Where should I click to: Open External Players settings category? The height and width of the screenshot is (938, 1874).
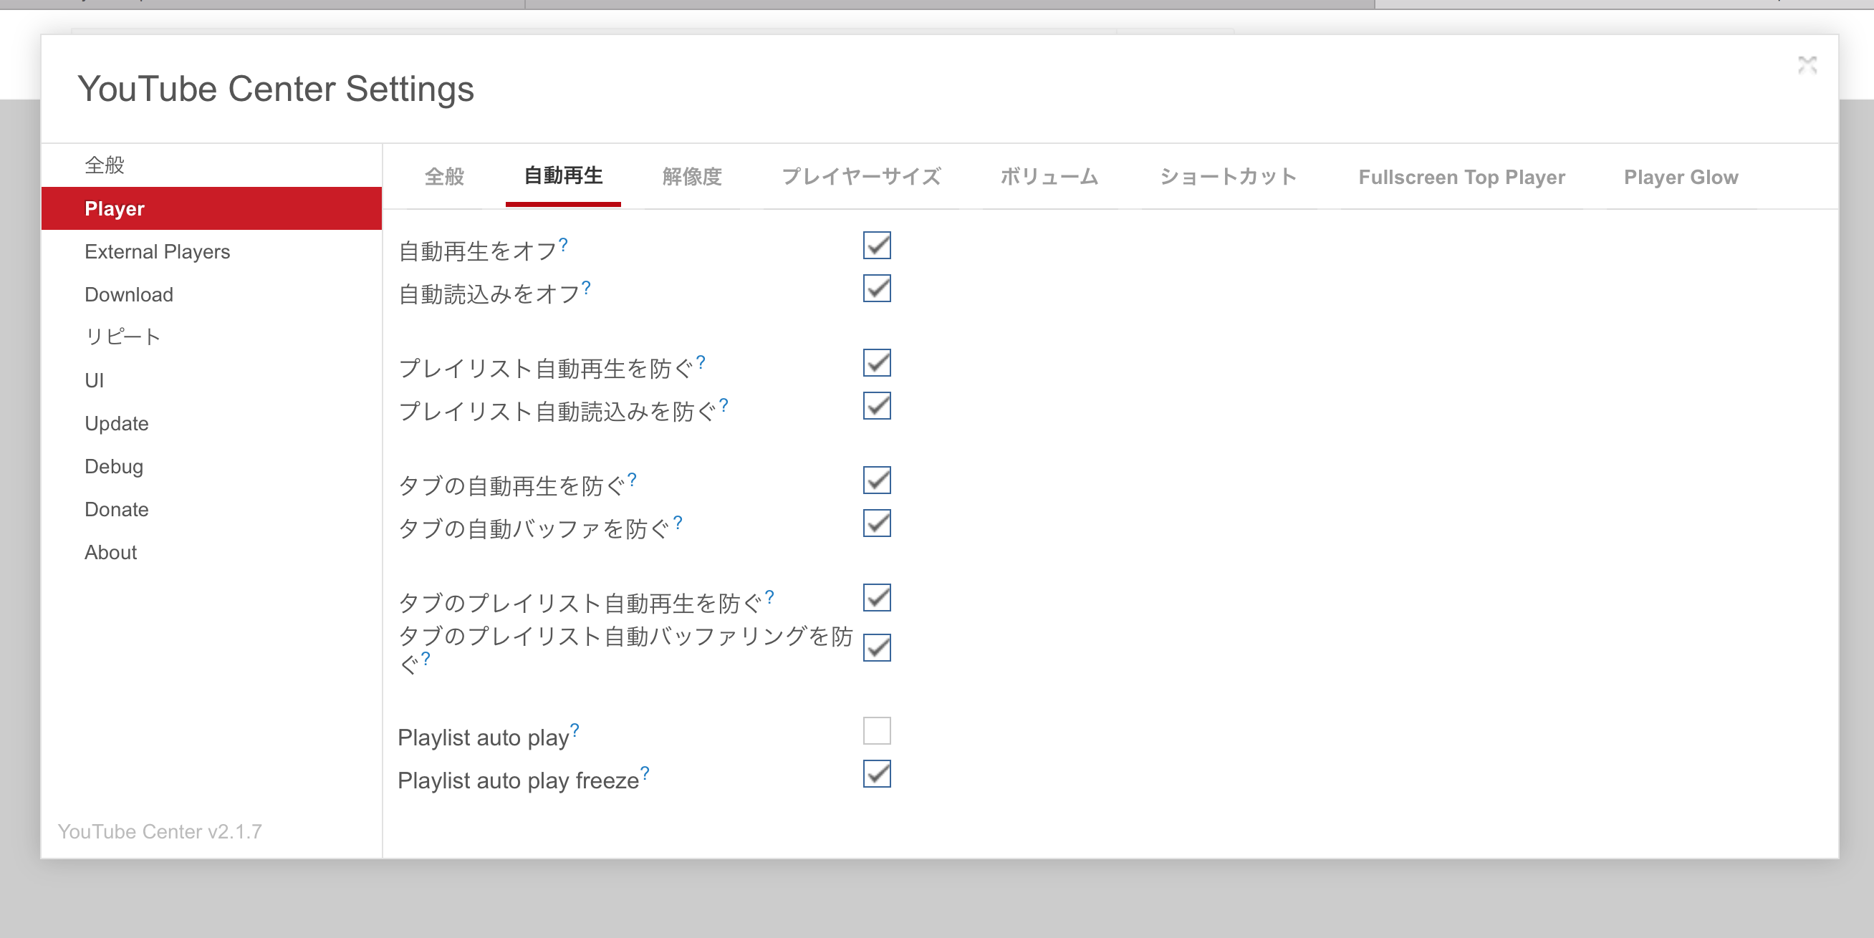tap(212, 251)
